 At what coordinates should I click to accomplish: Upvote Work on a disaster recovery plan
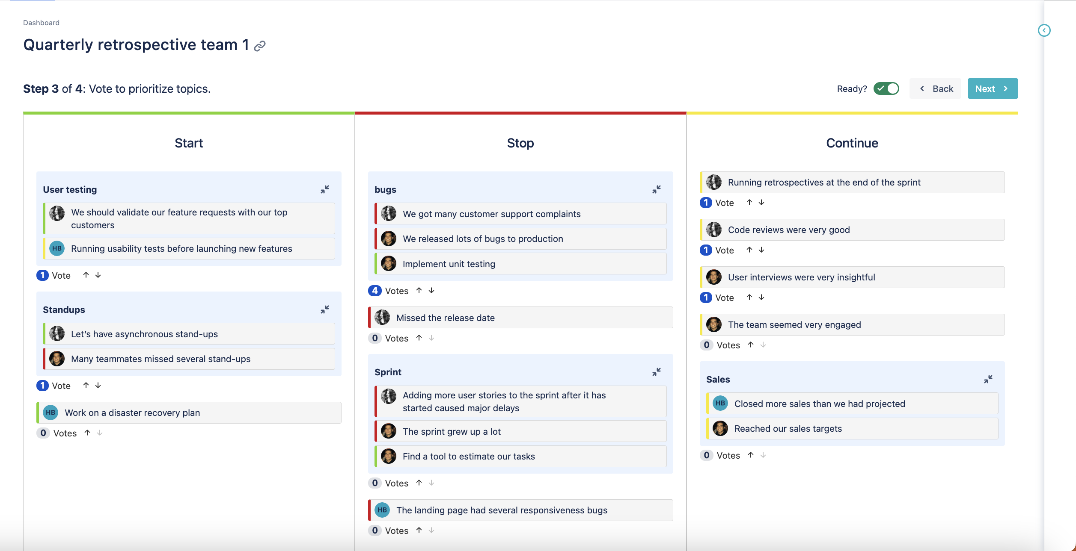coord(87,433)
